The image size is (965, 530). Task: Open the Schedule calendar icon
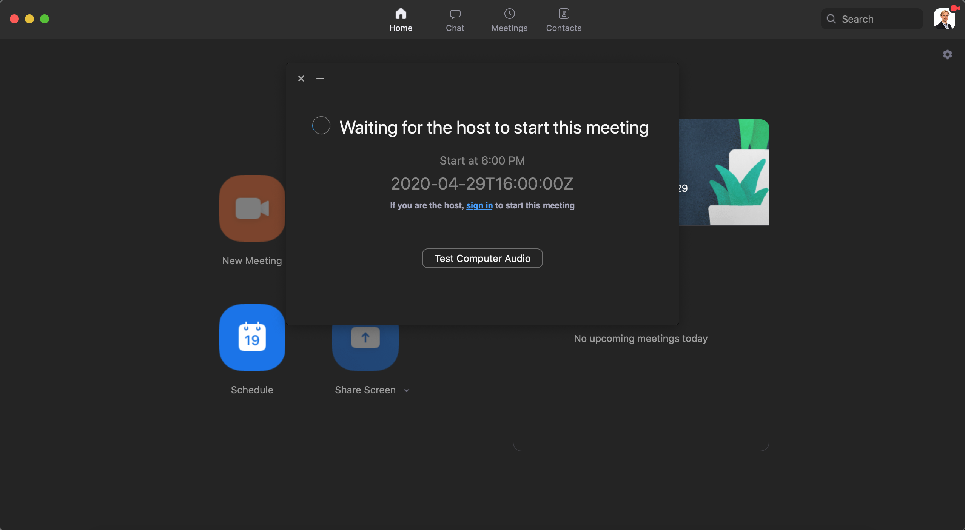252,337
